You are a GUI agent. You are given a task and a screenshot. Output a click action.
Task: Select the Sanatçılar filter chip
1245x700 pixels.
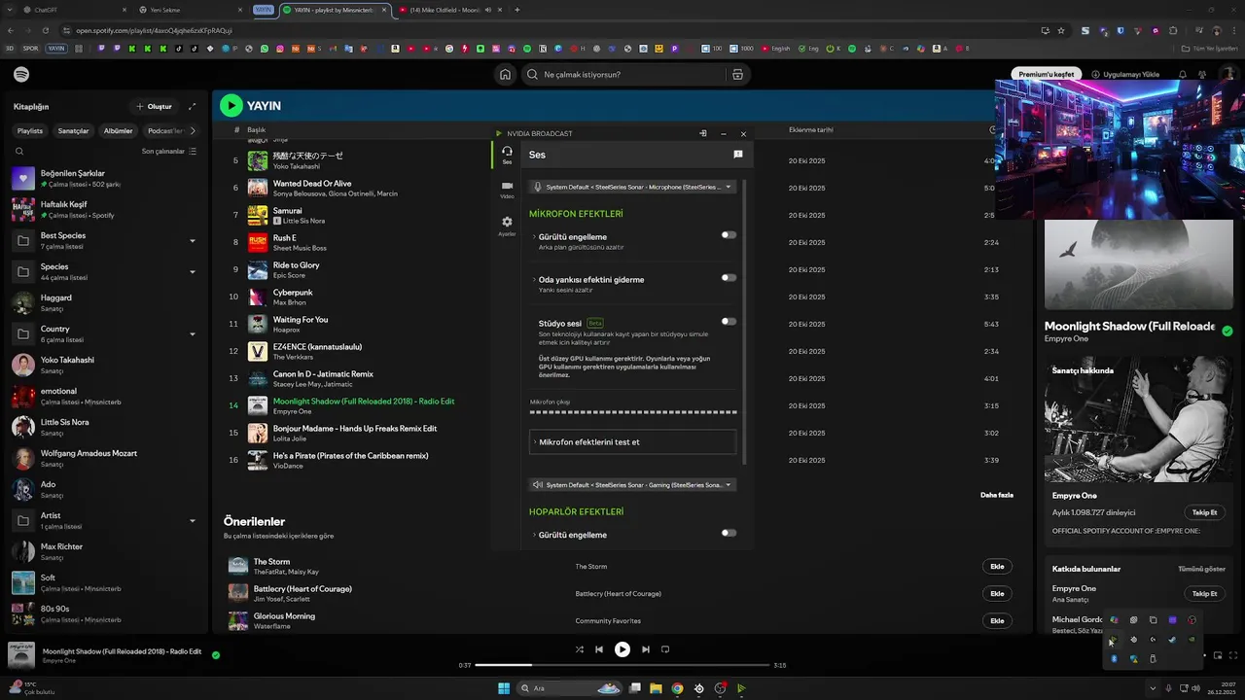coord(74,130)
